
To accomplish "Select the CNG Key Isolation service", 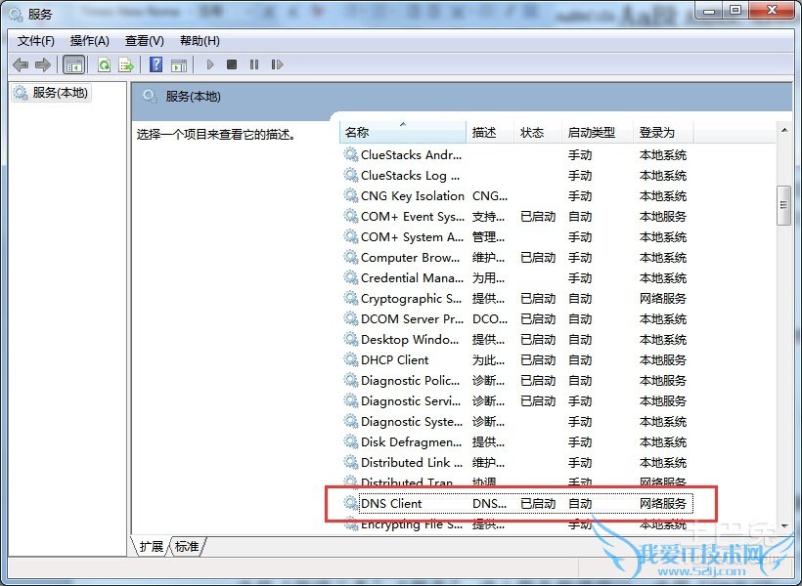I will click(516, 196).
